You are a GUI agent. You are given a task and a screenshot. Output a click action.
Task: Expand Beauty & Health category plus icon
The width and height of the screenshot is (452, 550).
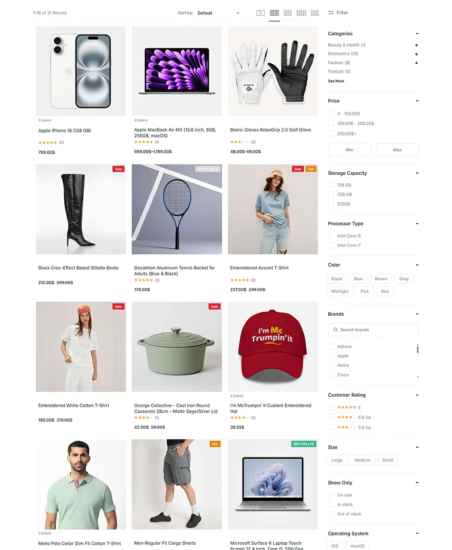[x=416, y=45]
